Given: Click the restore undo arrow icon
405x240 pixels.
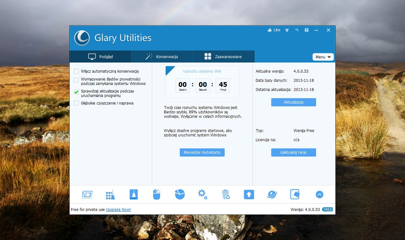Looking at the screenshot, I should point(297,30).
